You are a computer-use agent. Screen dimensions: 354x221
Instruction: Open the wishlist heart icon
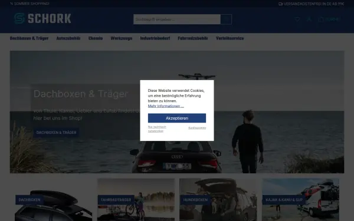[x=297, y=19]
